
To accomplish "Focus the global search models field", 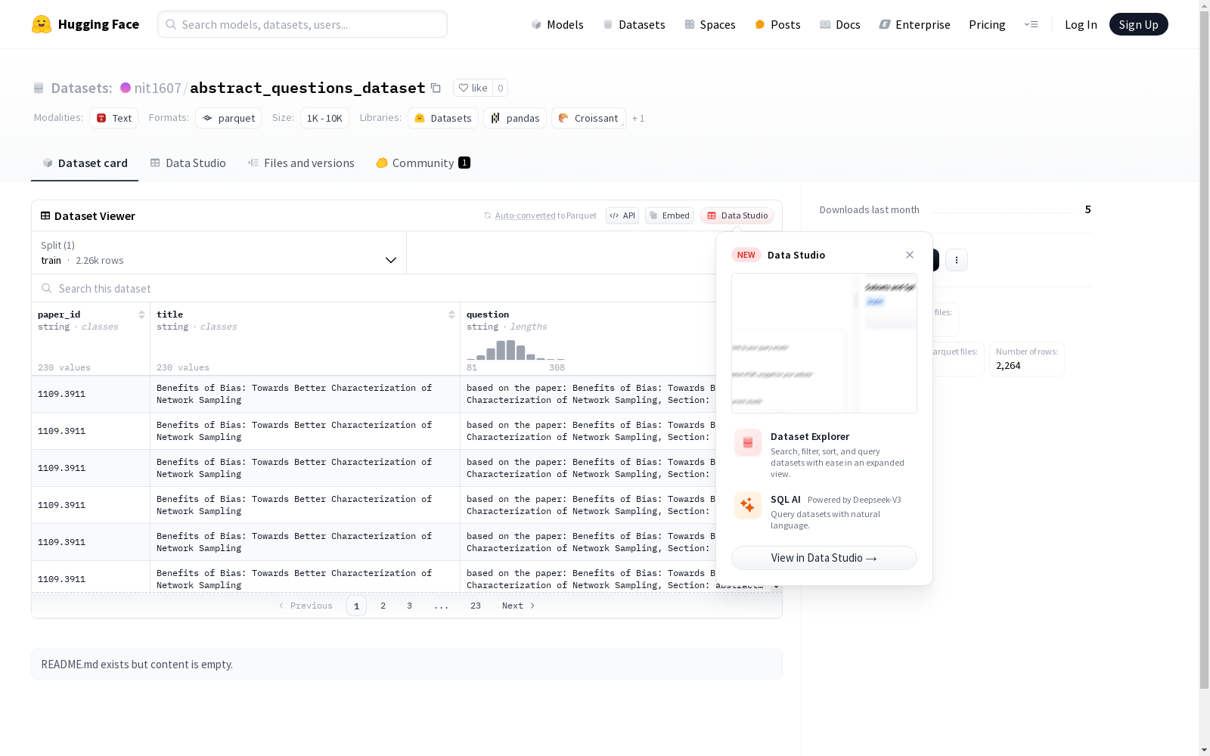I will (x=302, y=24).
